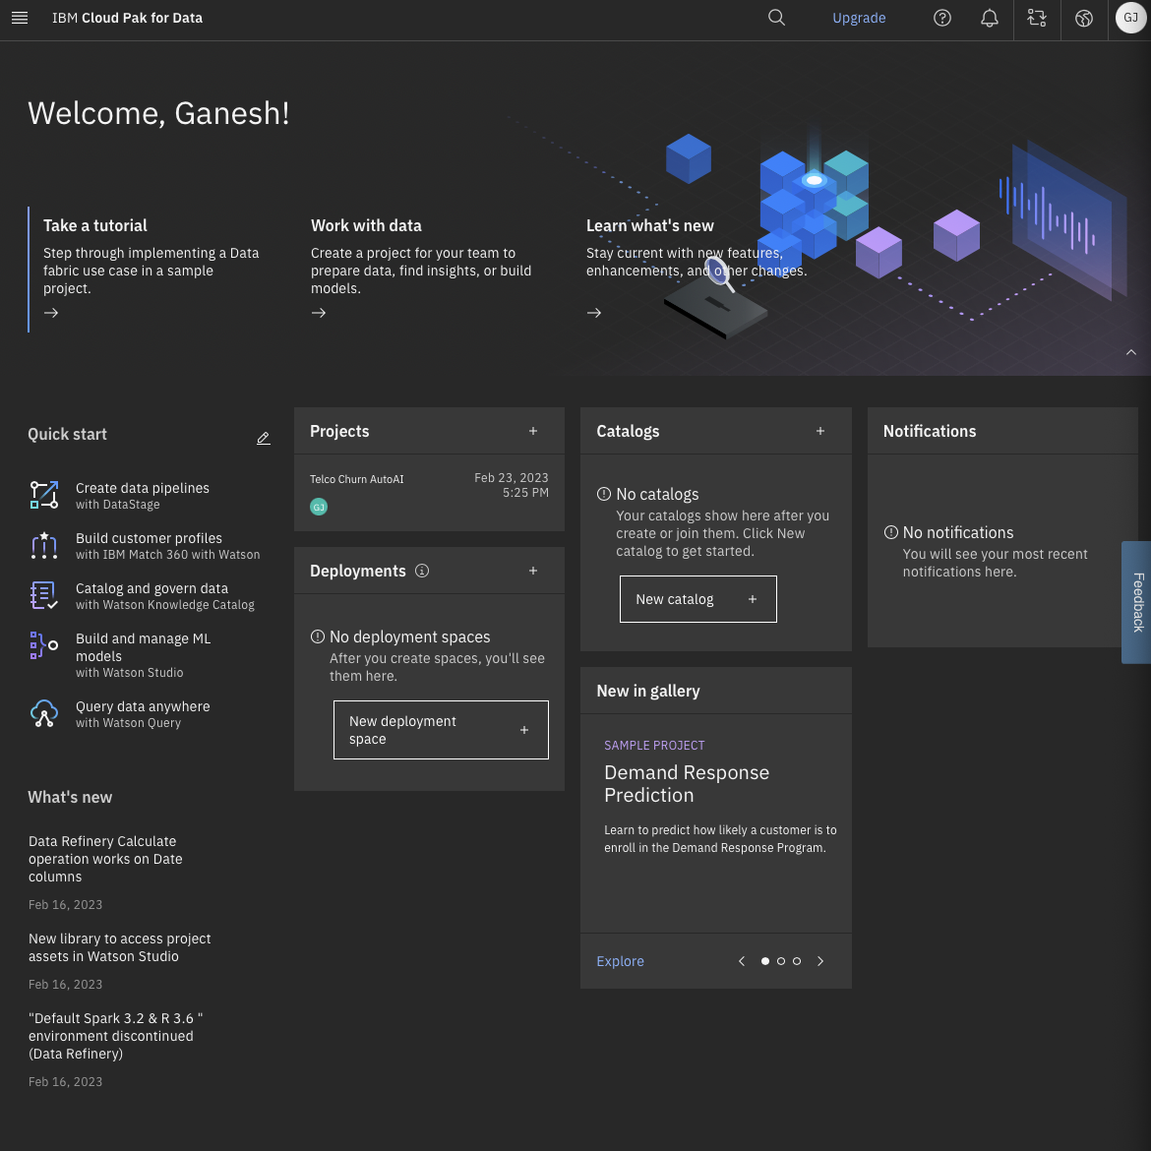Image resolution: width=1151 pixels, height=1151 pixels.
Task: Click the Work with data arrow
Action: pos(319,313)
